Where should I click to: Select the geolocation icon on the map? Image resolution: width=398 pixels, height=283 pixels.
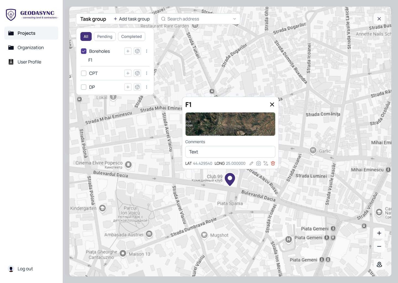click(379, 264)
